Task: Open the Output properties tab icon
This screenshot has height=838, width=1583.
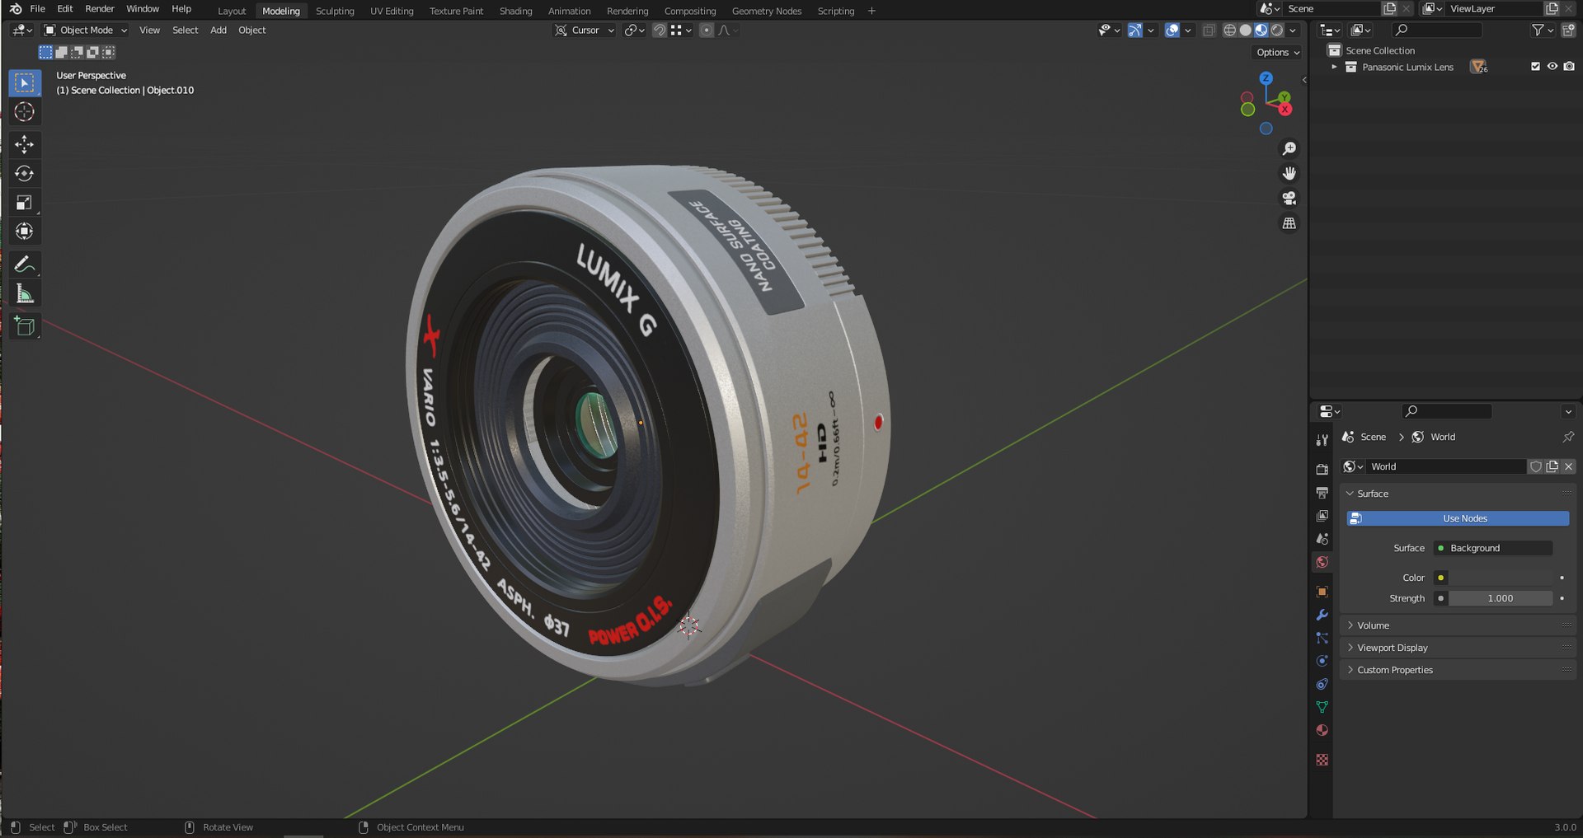Action: point(1322,493)
